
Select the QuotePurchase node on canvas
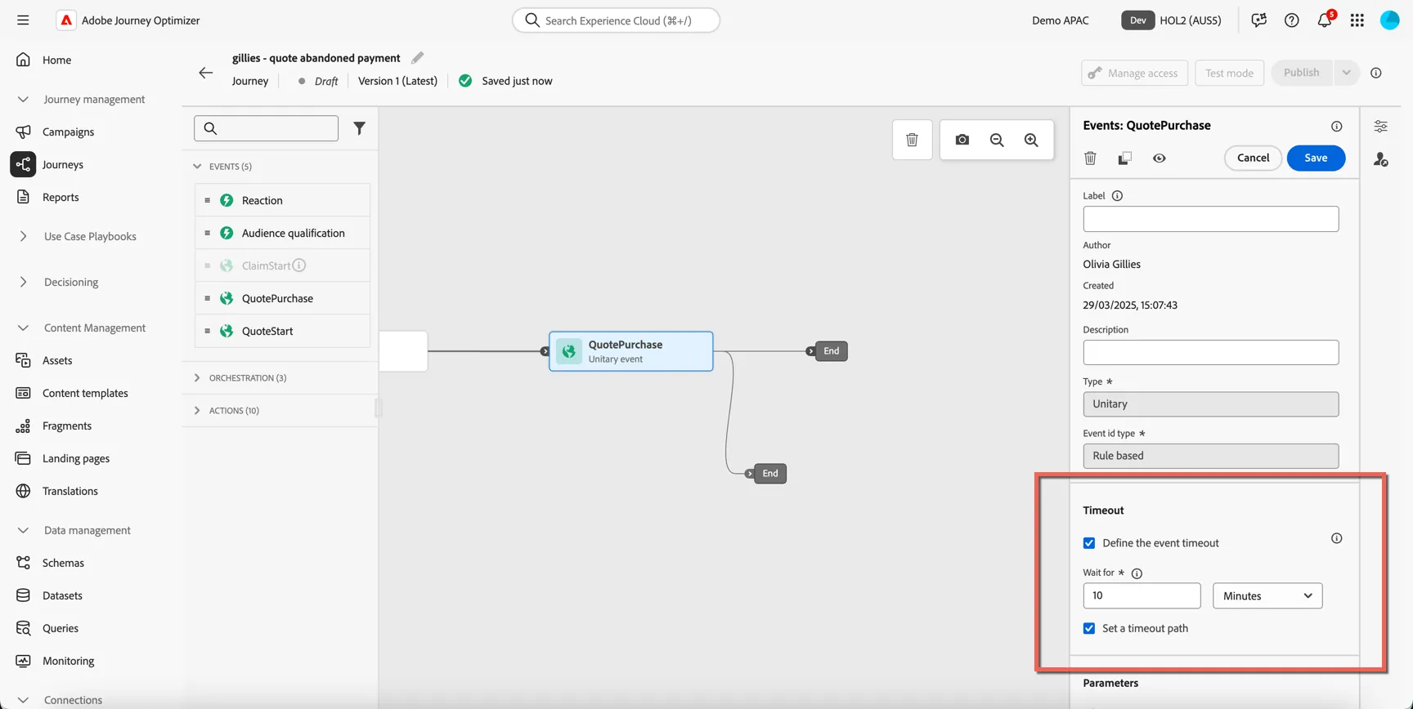point(630,351)
